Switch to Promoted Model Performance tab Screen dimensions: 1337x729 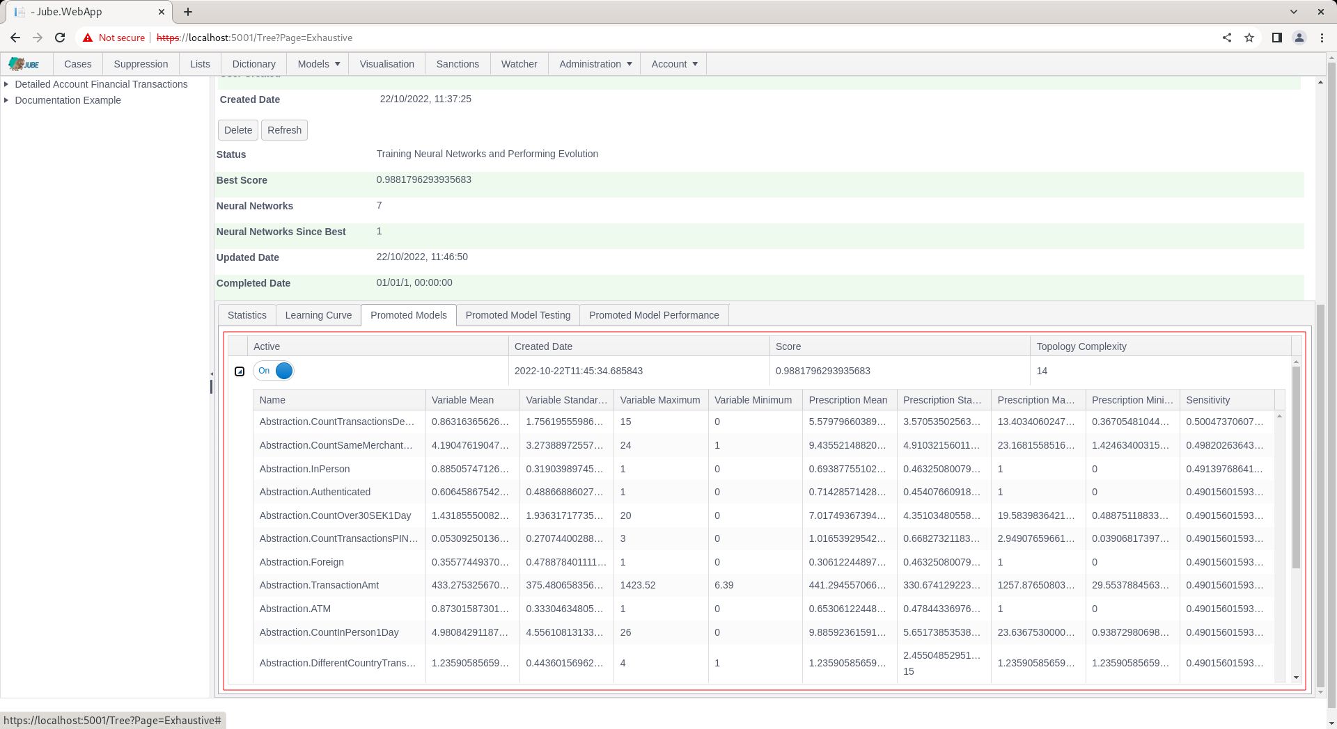coord(654,315)
